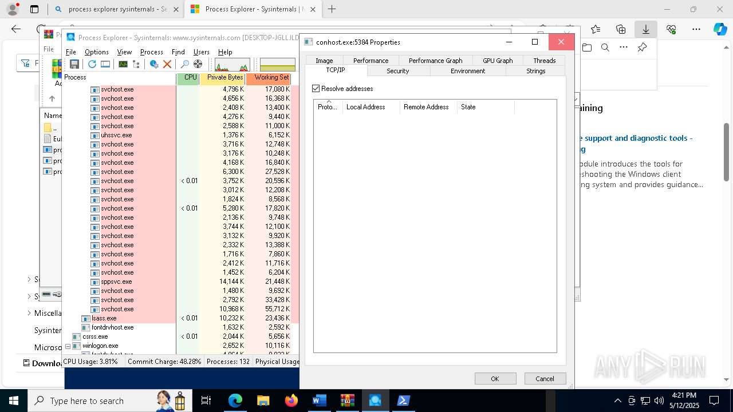
Task: Open Edge Downloads icon in browser toolbar
Action: [646, 29]
